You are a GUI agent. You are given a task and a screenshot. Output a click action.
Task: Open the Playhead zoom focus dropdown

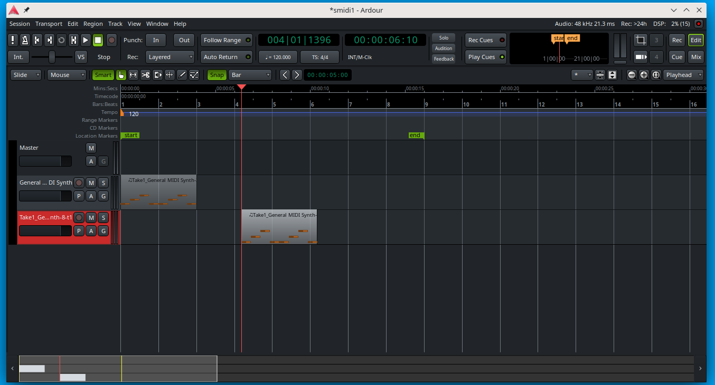tap(683, 75)
